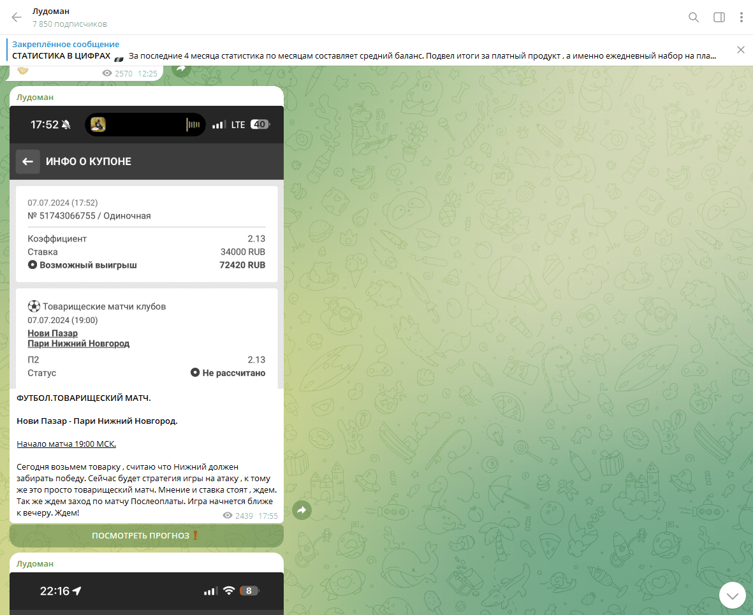The image size is (753, 615).
Task: Open the pinned message СТАТИСТИКА В ЦИФРАХ
Action: click(x=363, y=50)
